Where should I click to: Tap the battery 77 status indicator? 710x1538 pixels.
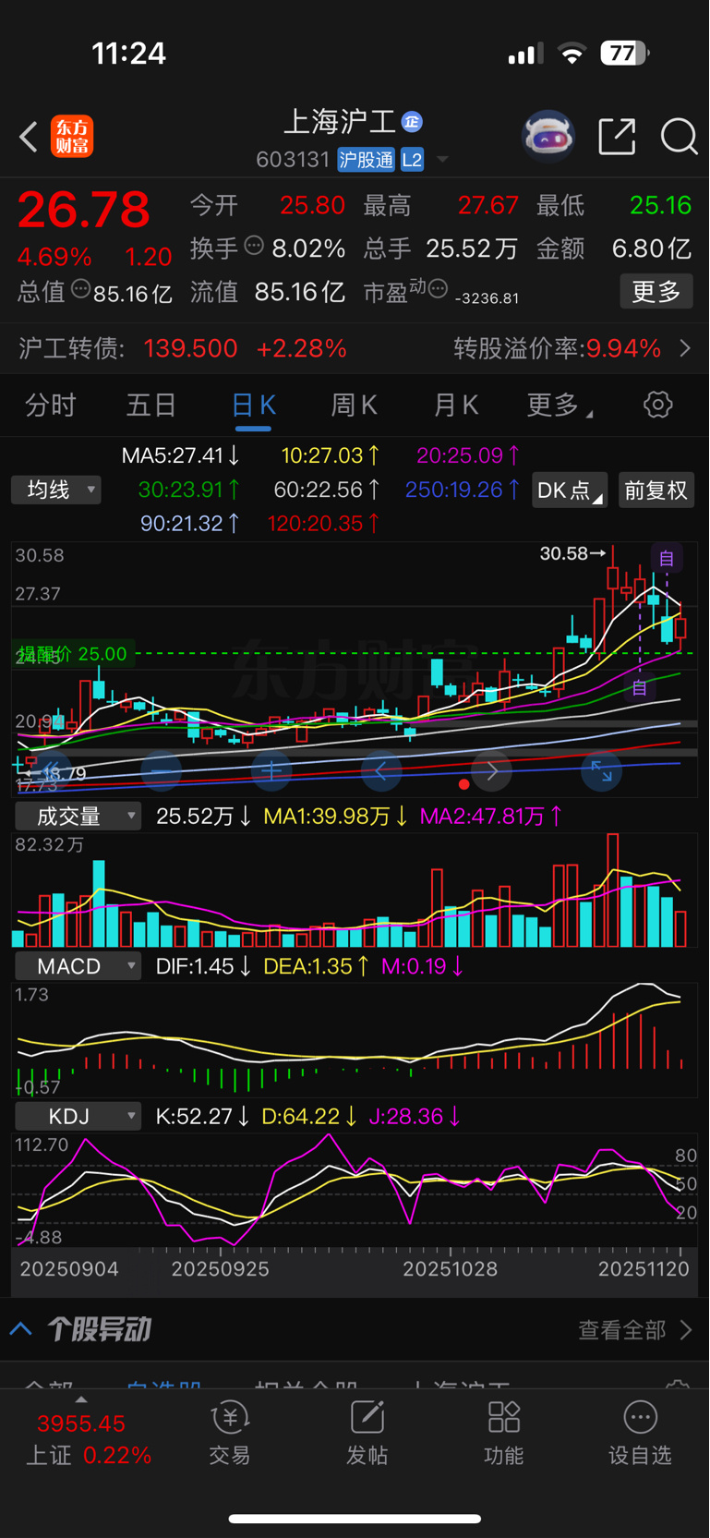(x=624, y=53)
